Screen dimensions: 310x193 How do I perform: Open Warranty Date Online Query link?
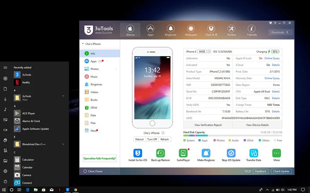[272, 78]
